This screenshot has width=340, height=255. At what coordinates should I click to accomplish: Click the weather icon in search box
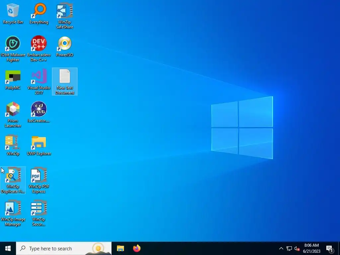click(x=98, y=248)
